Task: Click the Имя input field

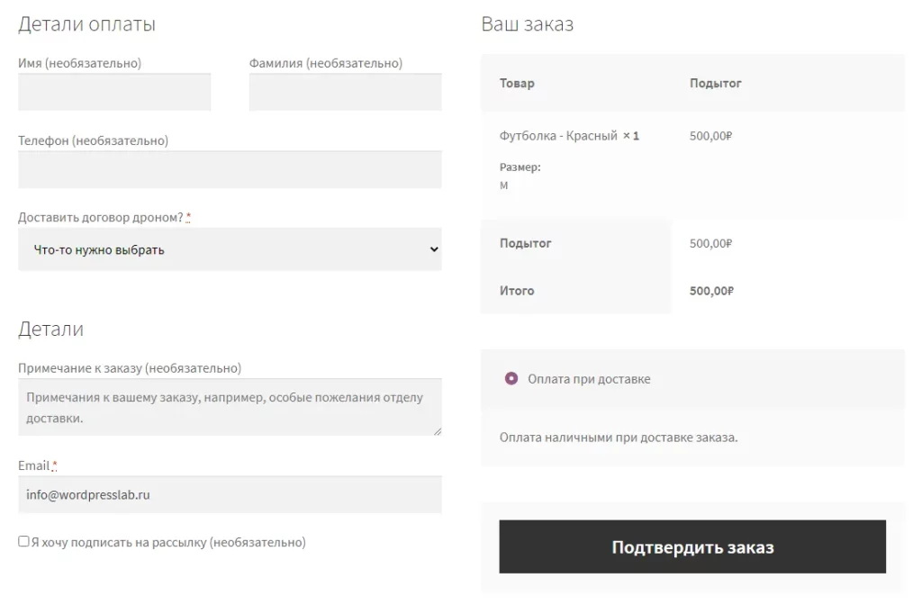Action: coord(114,93)
